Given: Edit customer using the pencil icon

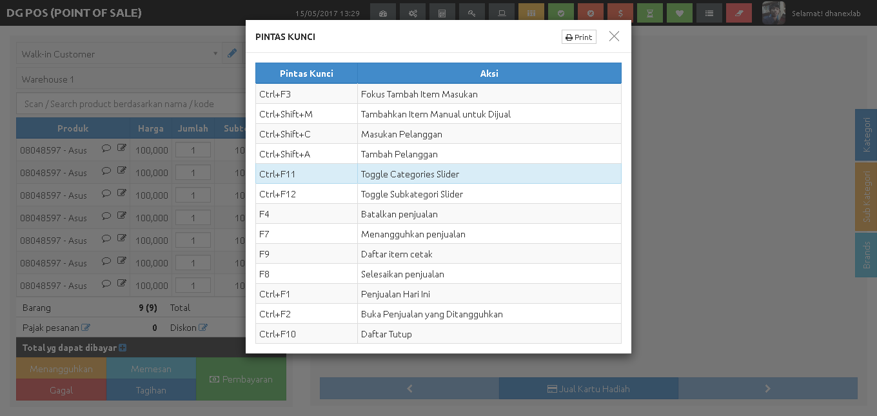Looking at the screenshot, I should click(x=232, y=54).
